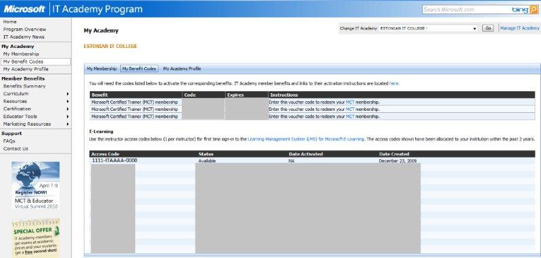541x258 pixels.
Task: Click the Microsoft logo in header
Action: coord(24,9)
